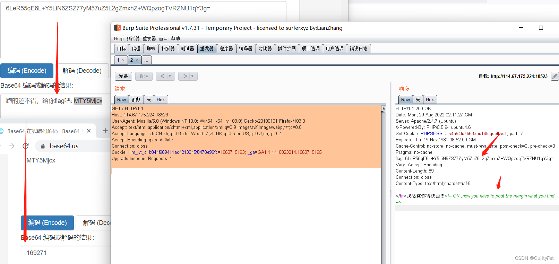This screenshot has height=264, width=559.
Task: Select the response Hex tab
Action: coord(430,100)
